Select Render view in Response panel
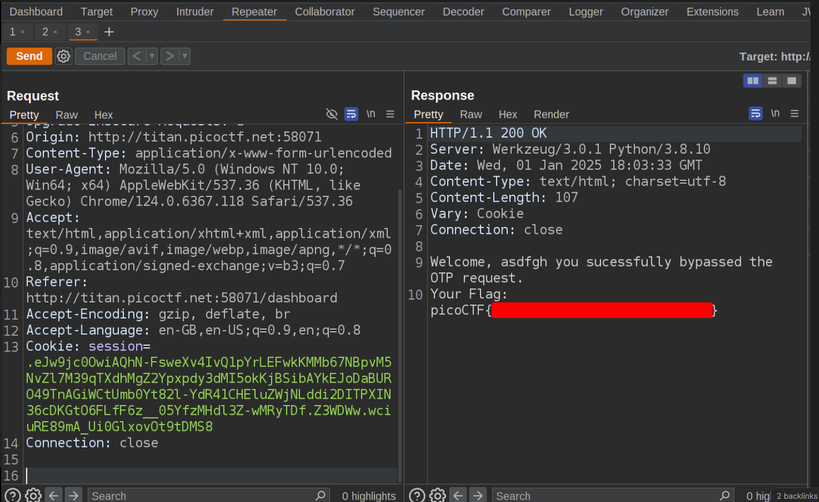This screenshot has width=819, height=502. click(551, 114)
